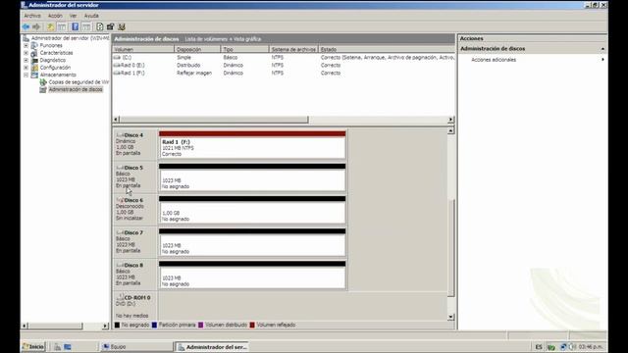Click the Características node icon

click(x=34, y=53)
